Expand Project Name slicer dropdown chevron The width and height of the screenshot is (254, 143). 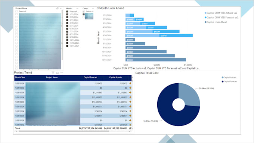[x=61, y=9]
